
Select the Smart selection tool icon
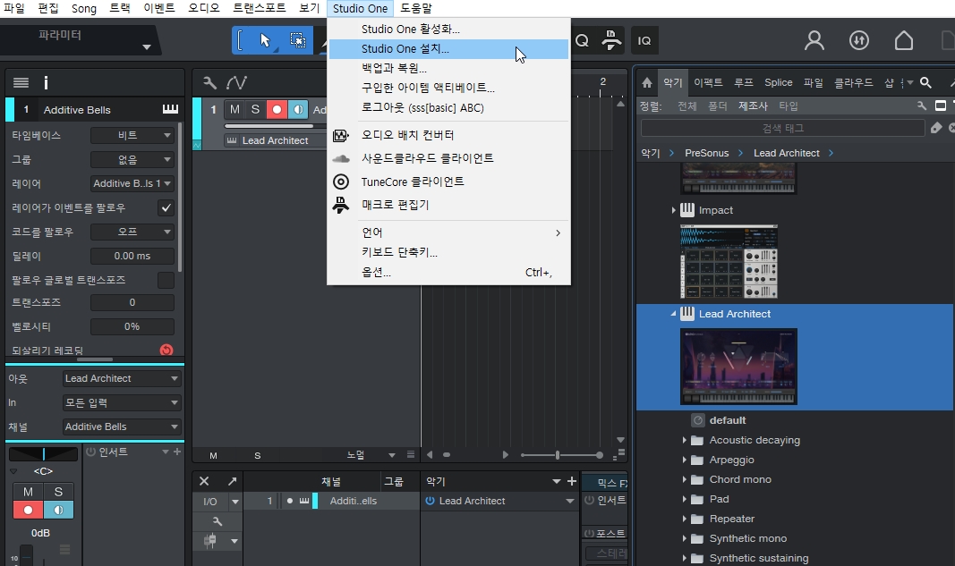coord(298,40)
